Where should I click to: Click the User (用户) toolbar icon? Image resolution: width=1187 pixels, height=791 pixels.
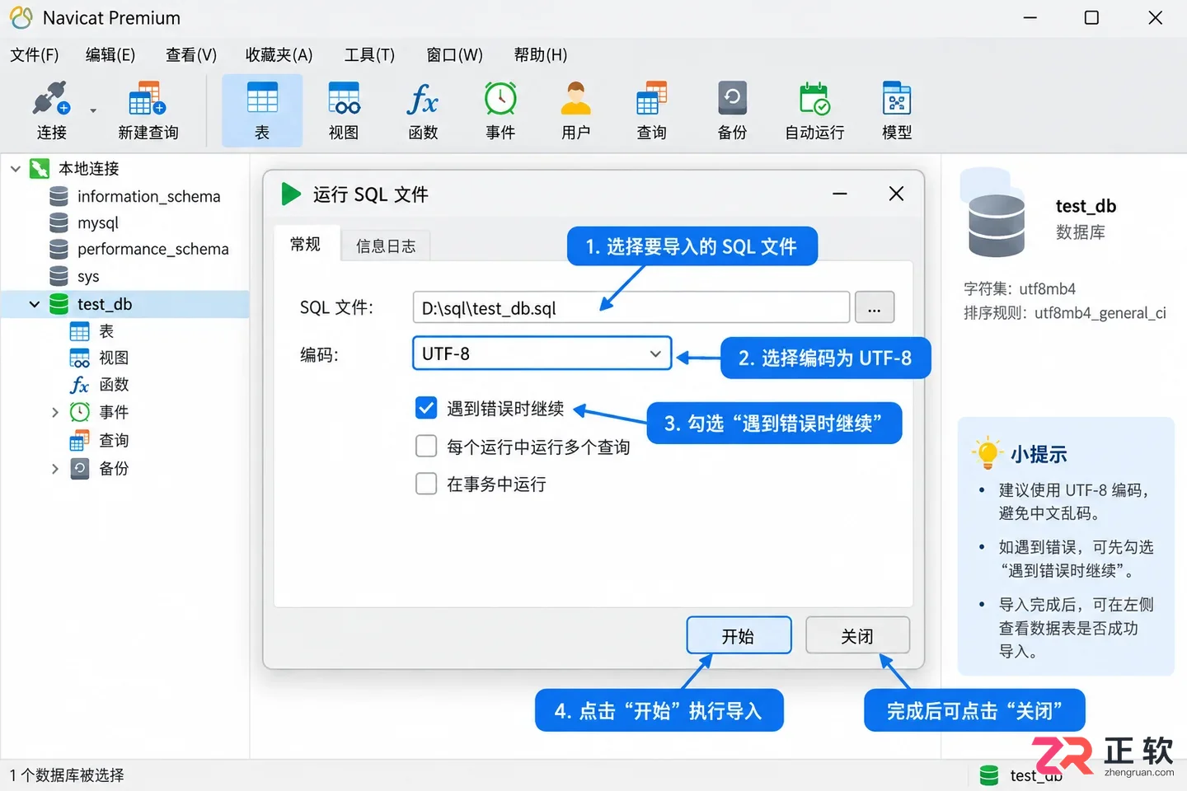click(x=576, y=110)
